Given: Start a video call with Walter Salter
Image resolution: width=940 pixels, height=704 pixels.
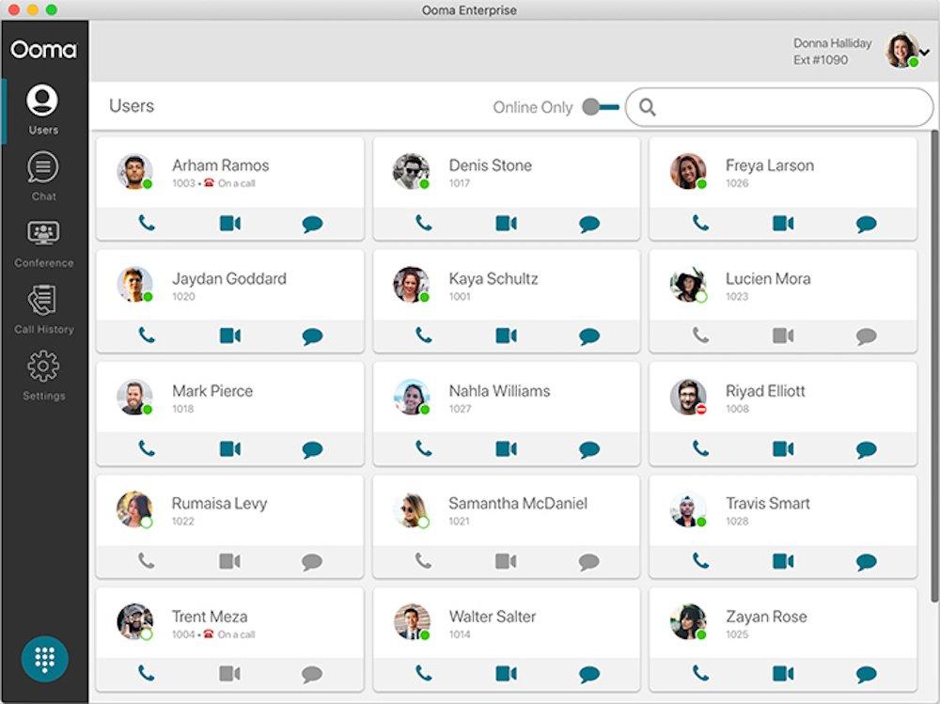Looking at the screenshot, I should coord(506,674).
